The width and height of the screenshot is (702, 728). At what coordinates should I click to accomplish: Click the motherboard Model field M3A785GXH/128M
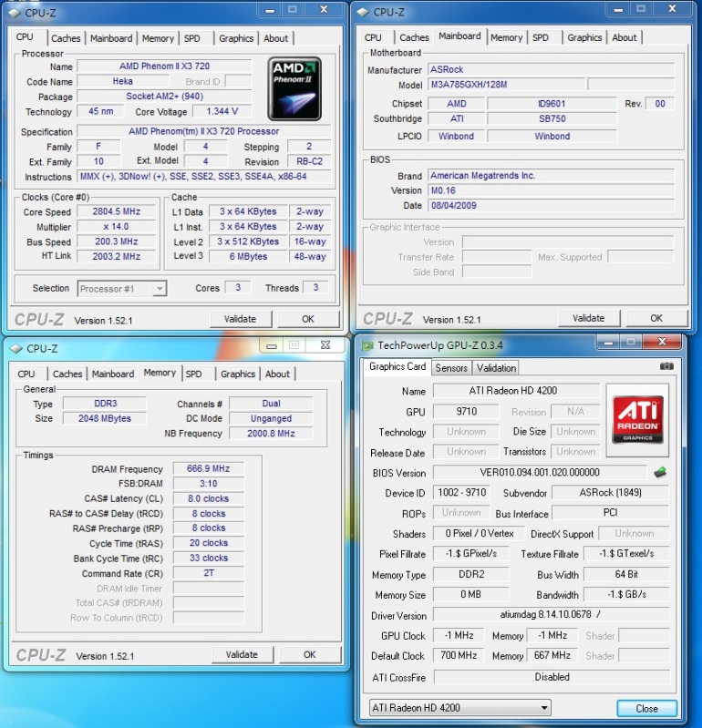coord(506,85)
